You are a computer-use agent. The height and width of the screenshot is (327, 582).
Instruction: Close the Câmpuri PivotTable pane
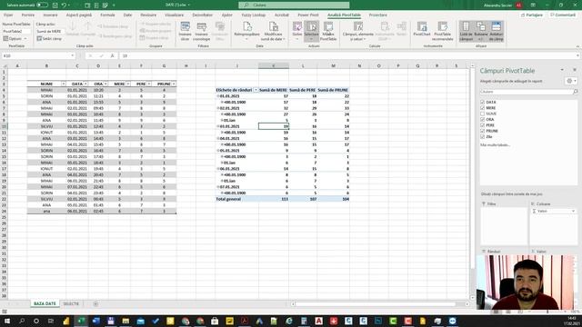point(575,70)
